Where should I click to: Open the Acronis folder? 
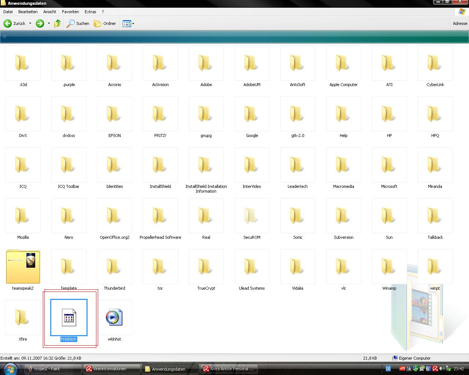(115, 63)
